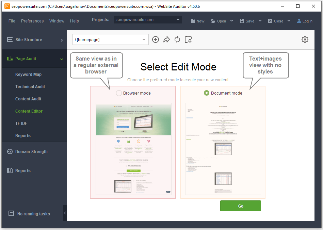Click the Domain Strength gauge icon
The height and width of the screenshot is (230, 323).
pos(10,151)
